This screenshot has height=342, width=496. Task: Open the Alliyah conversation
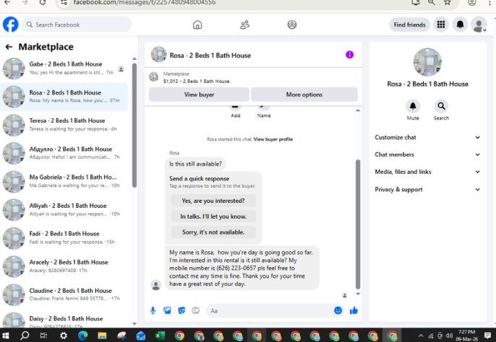click(x=64, y=210)
